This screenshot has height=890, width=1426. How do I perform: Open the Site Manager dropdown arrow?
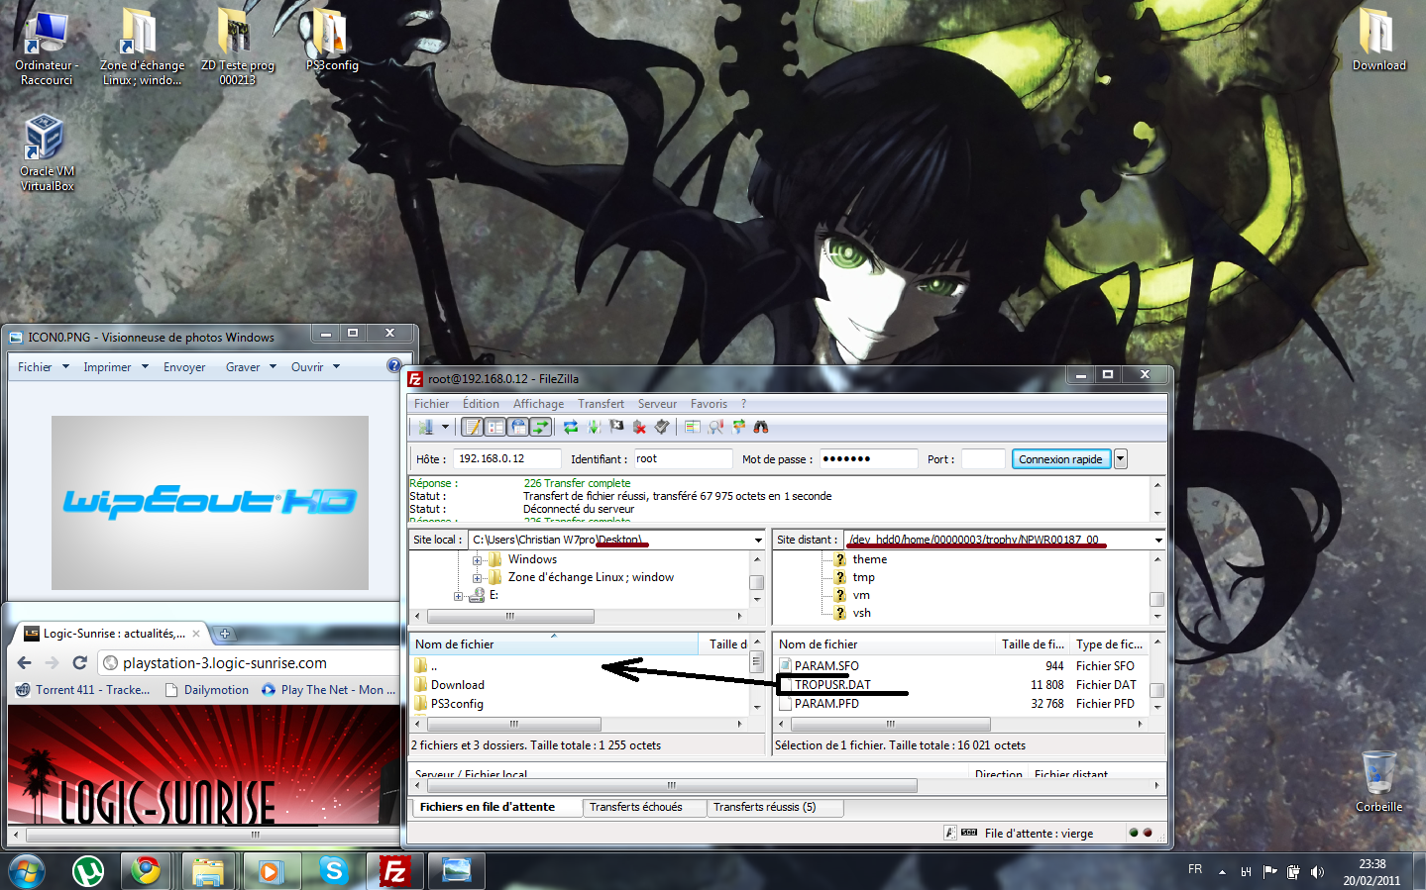coord(445,427)
